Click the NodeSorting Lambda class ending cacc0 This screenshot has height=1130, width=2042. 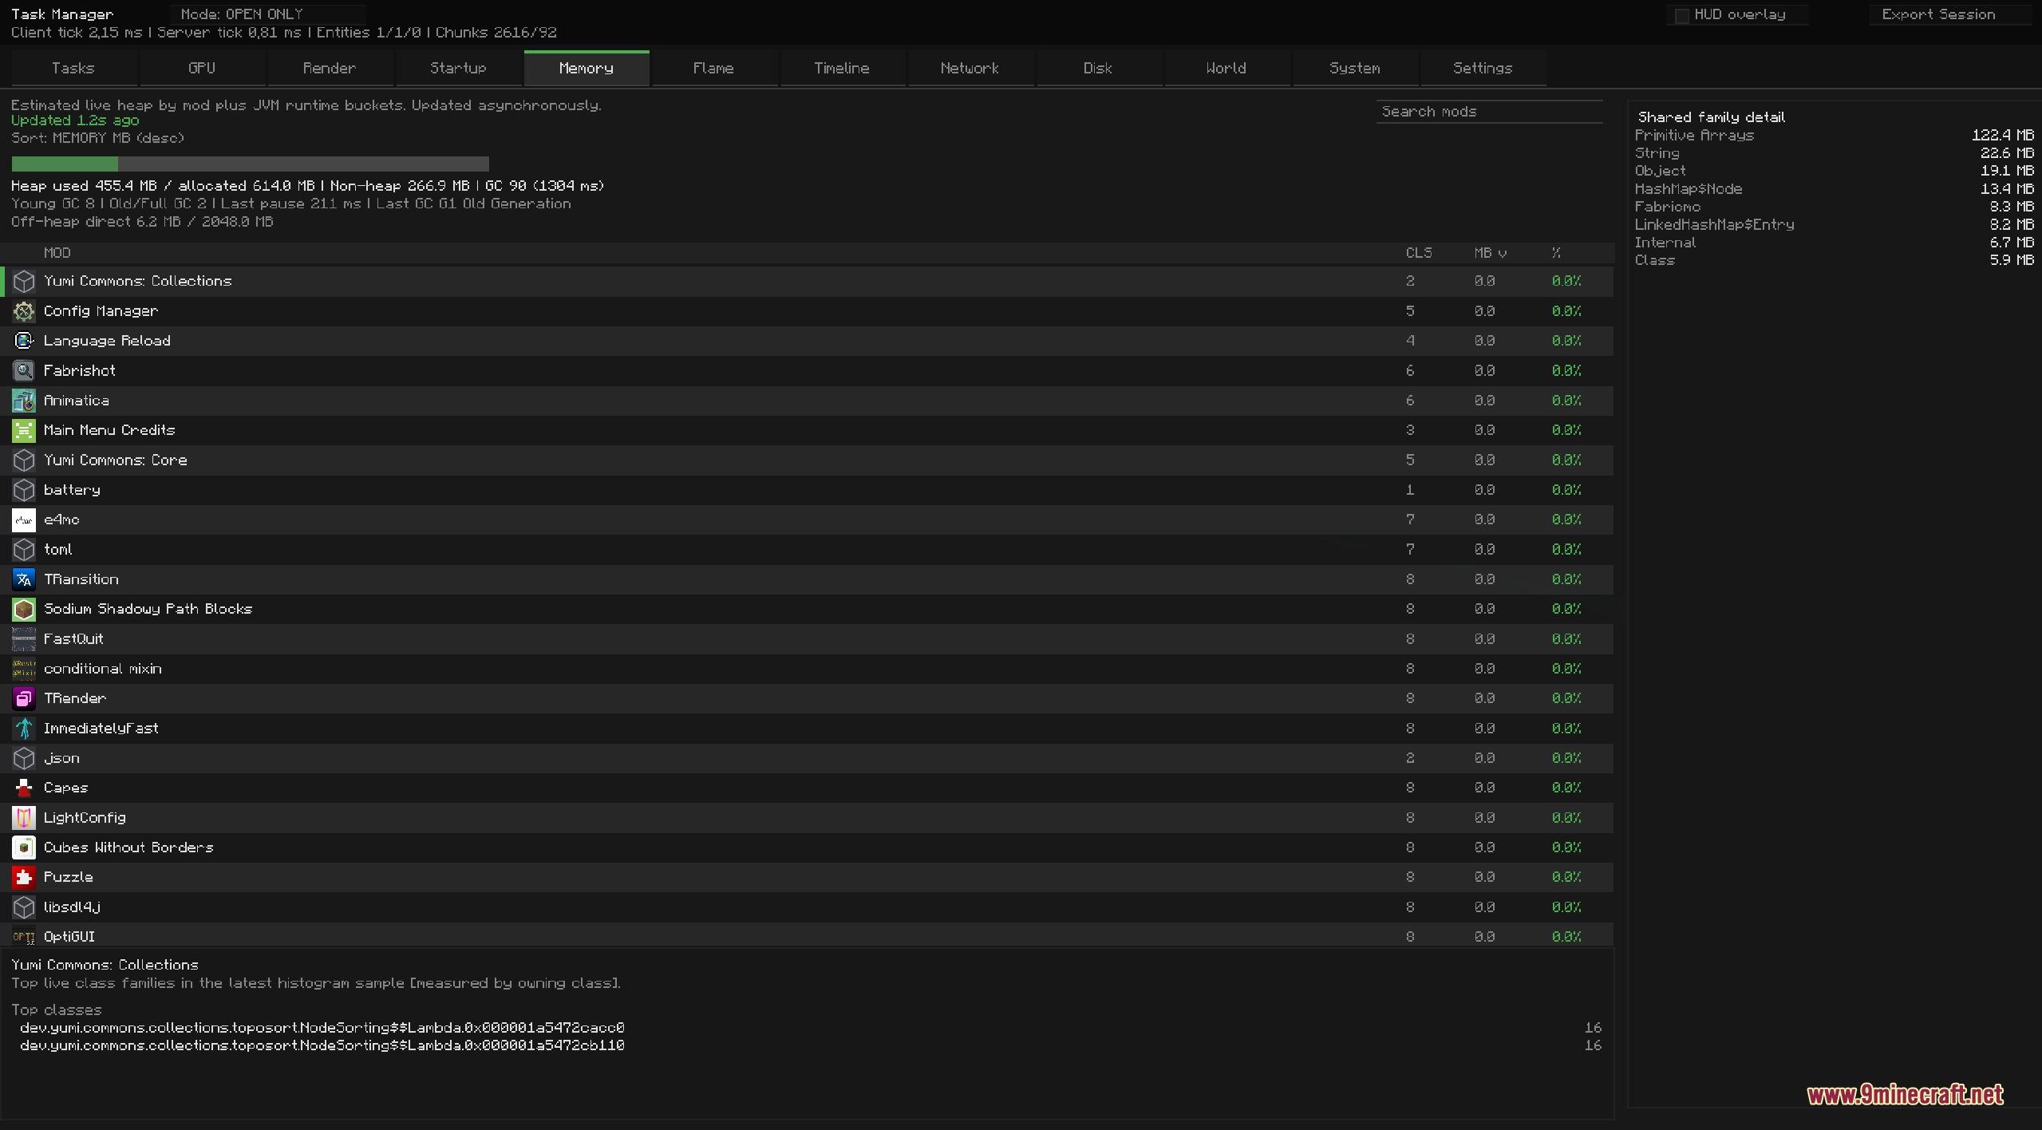pyautogui.click(x=322, y=1028)
